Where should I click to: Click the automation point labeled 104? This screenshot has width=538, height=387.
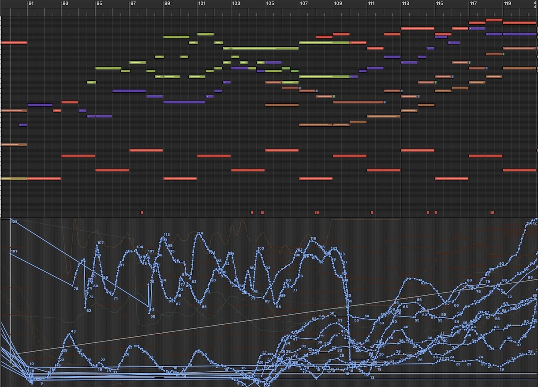pos(135,250)
